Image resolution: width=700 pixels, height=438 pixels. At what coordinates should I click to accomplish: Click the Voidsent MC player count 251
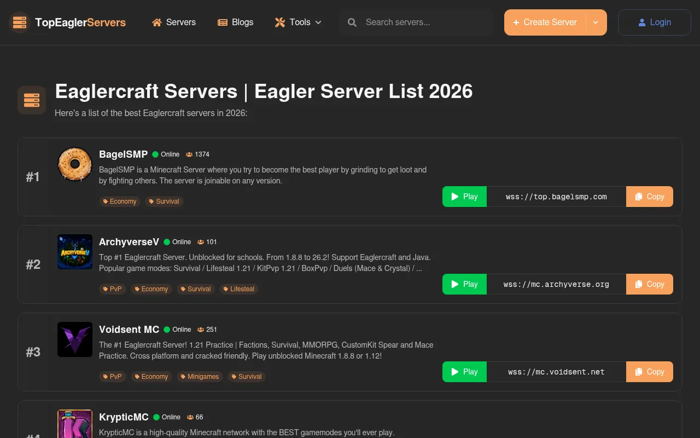click(x=207, y=330)
